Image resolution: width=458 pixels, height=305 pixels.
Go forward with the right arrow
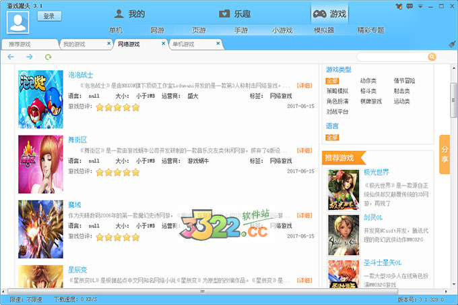click(x=30, y=57)
